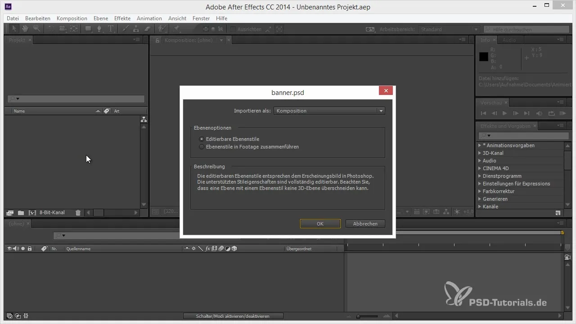Click the speaker audio column header
Viewport: 576px width, 324px height.
(x=16, y=248)
